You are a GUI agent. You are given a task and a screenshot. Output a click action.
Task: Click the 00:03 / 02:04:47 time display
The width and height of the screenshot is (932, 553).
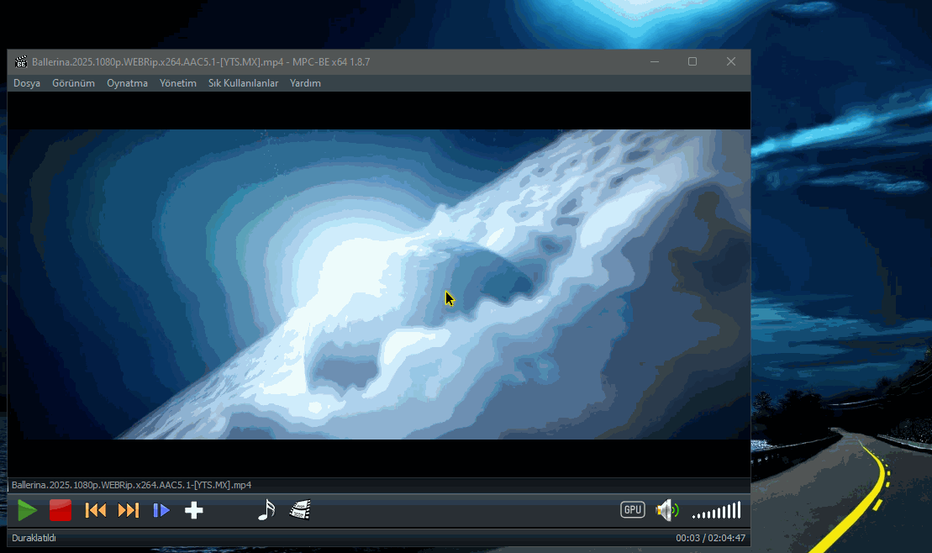[710, 538]
